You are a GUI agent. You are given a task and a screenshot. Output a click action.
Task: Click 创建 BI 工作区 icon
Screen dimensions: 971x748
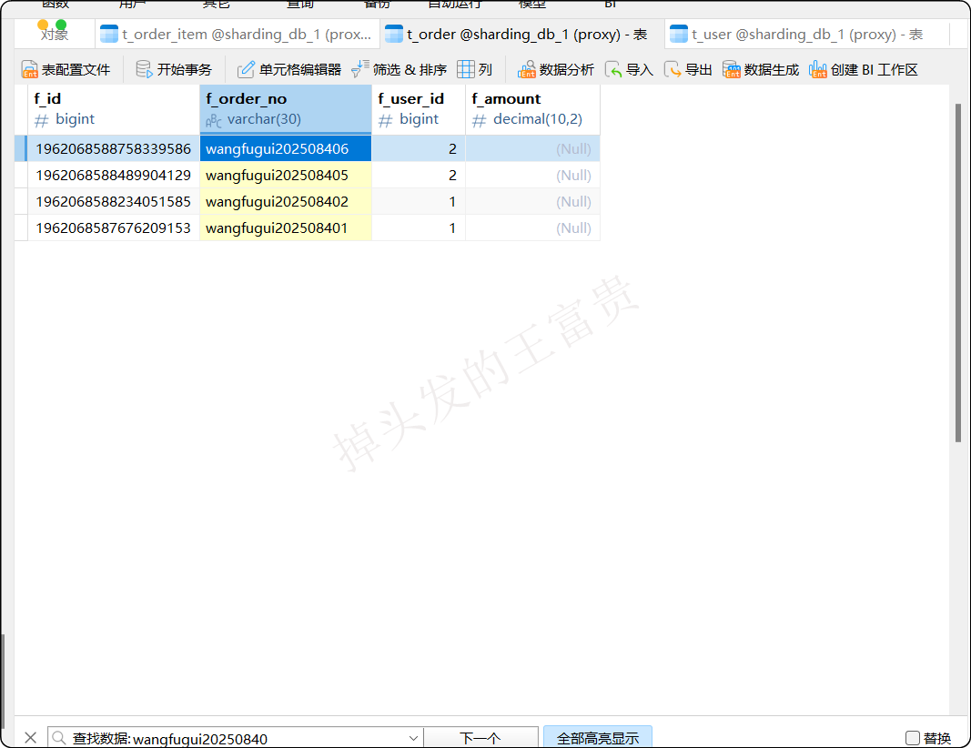coord(817,69)
